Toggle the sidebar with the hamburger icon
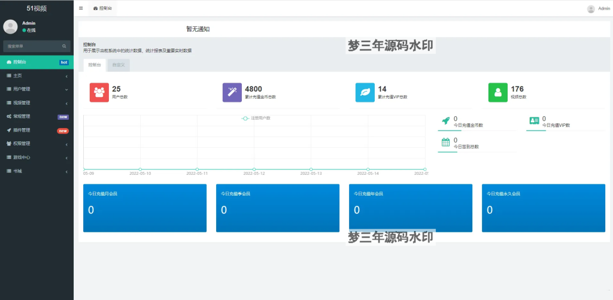The height and width of the screenshot is (300, 613). tap(81, 8)
